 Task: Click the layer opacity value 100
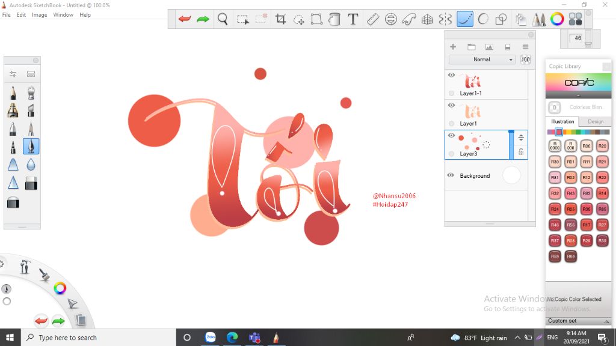(x=525, y=59)
